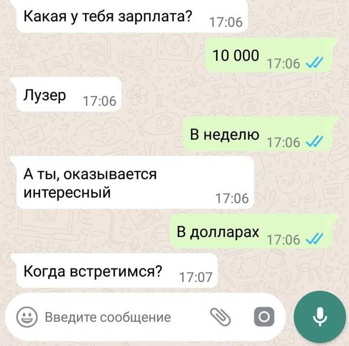Open the camera icon in message bar
Image resolution: width=349 pixels, height=346 pixels.
[x=264, y=317]
